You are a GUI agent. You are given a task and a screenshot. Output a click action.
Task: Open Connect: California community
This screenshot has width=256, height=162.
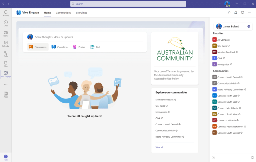pos(225,120)
